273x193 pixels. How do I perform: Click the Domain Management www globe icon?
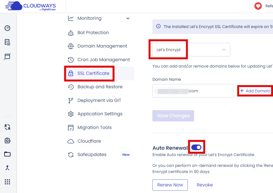71,46
